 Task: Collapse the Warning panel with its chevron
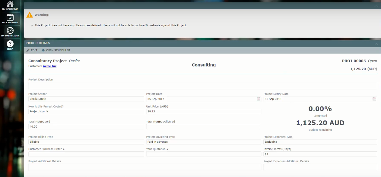[x=376, y=5]
